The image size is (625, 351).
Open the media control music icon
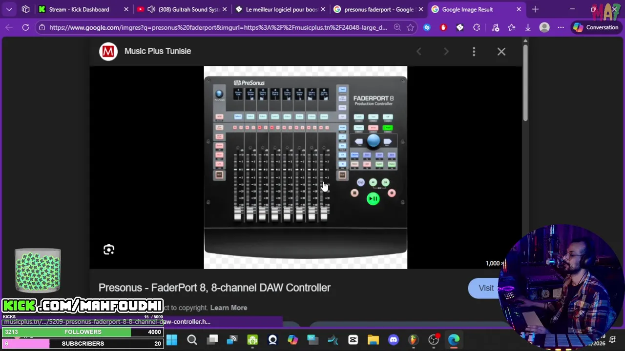495,27
